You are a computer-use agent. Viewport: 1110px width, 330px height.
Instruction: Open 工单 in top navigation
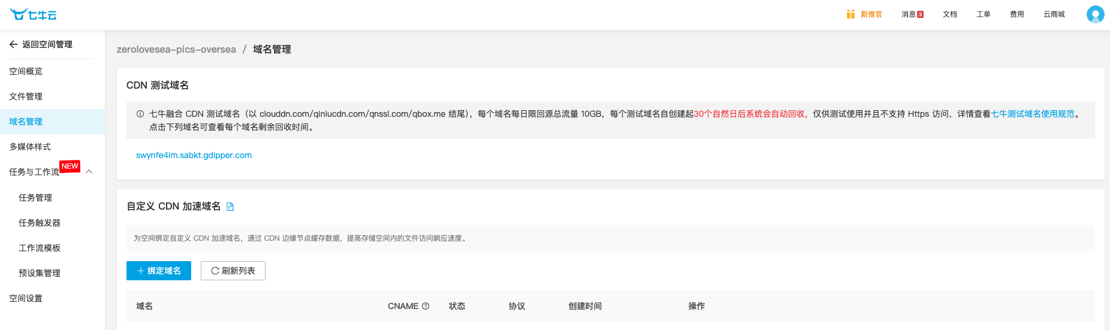point(984,14)
